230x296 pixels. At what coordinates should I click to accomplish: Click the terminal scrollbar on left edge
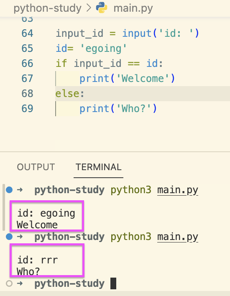tap(4, 207)
